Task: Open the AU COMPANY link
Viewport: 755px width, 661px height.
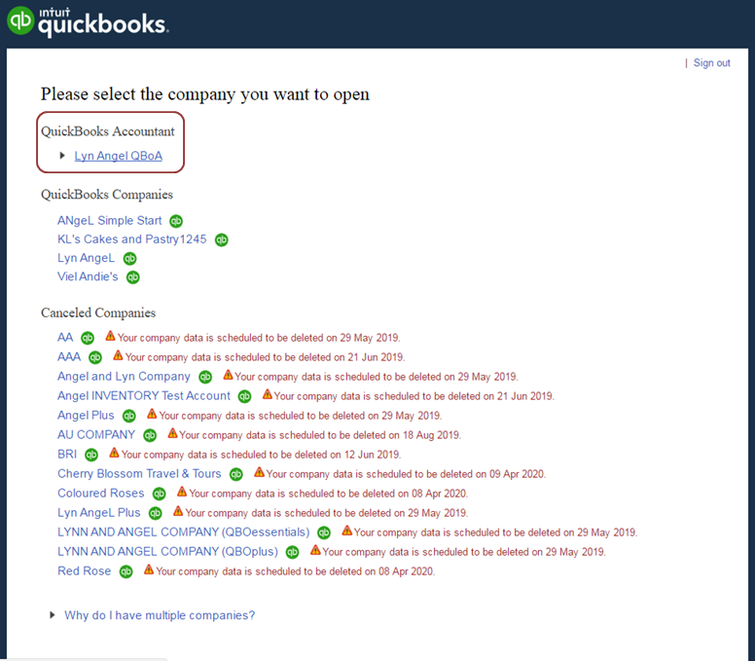Action: (x=96, y=434)
